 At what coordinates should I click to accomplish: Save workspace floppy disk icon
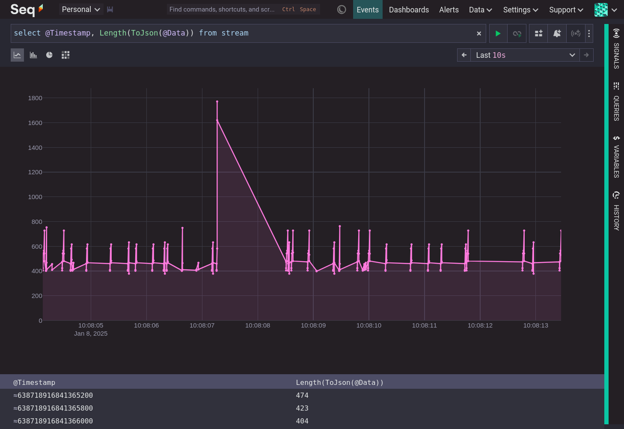point(110,9)
